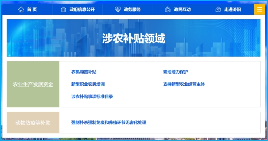Open 强制扑杀强制免疫和养殖环节无害化处理 link
This screenshot has width=268, height=141.
tap(109, 123)
